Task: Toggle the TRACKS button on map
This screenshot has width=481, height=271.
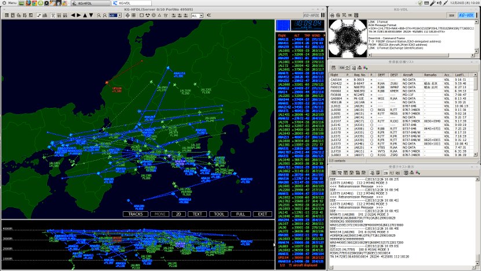Action: (136, 214)
